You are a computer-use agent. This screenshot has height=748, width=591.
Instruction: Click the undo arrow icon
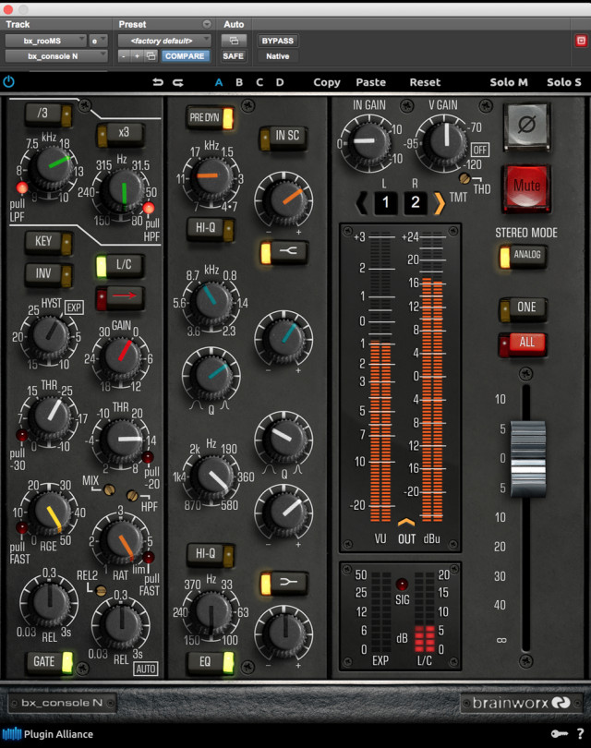(158, 82)
